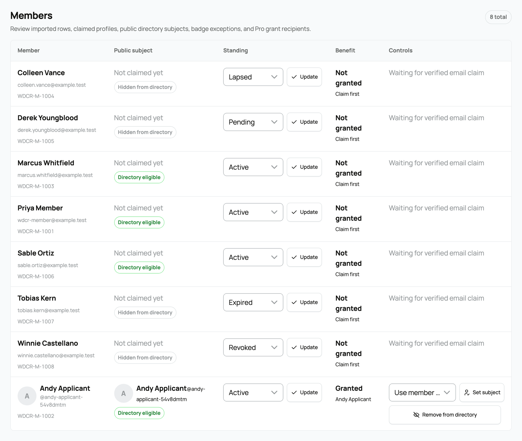
Task: Click the Members page heading
Action: [x=31, y=16]
